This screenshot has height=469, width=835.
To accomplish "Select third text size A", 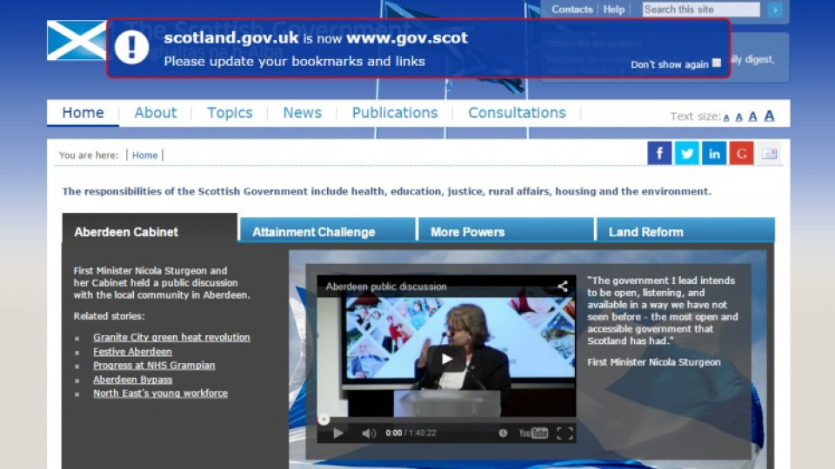I will pos(752,116).
